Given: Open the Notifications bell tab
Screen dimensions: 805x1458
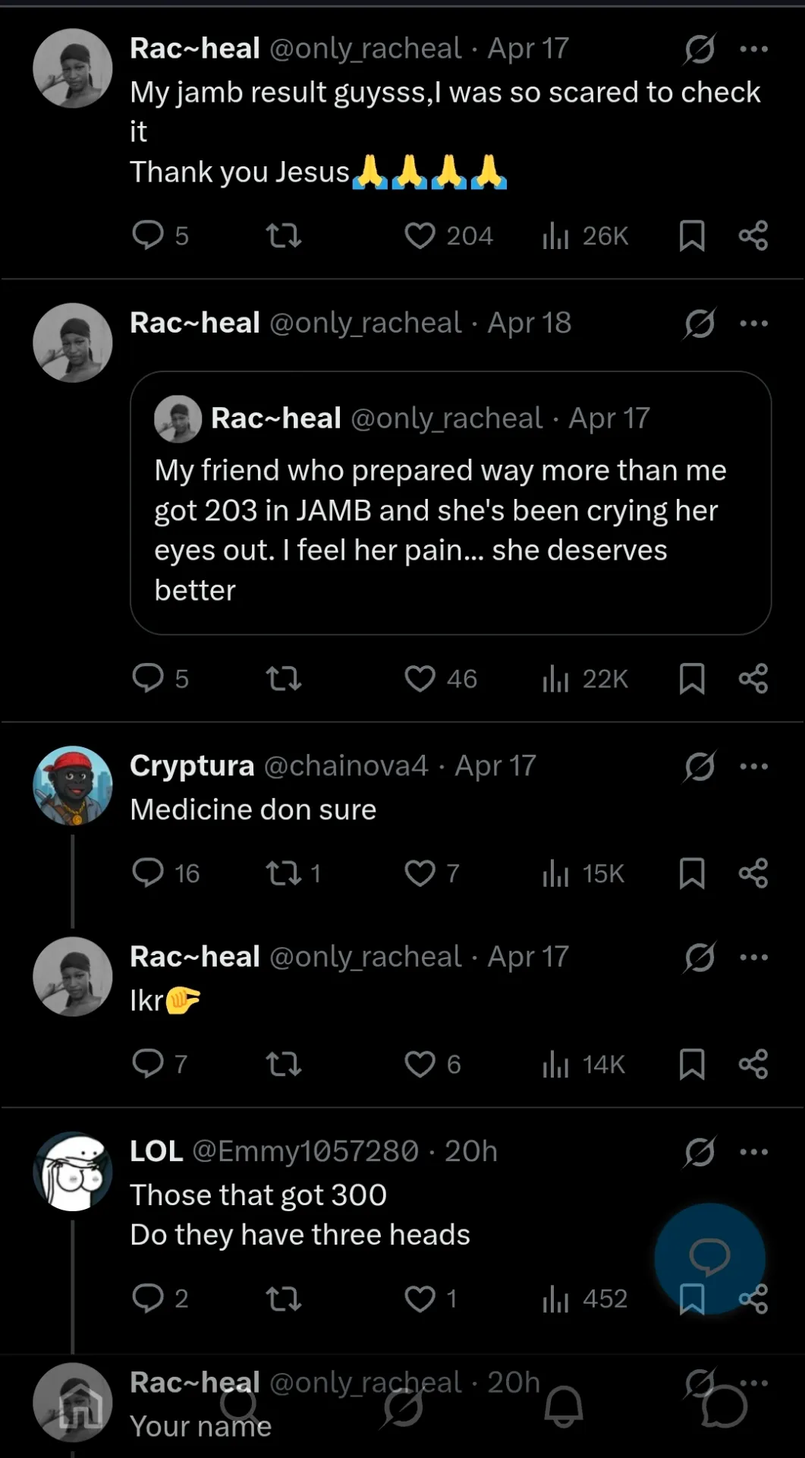Looking at the screenshot, I should (x=564, y=1406).
